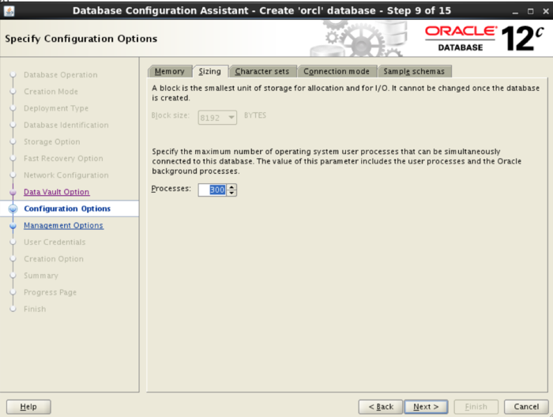Screen dimensions: 553x417
Task: Go back with the Back button
Action: point(381,407)
